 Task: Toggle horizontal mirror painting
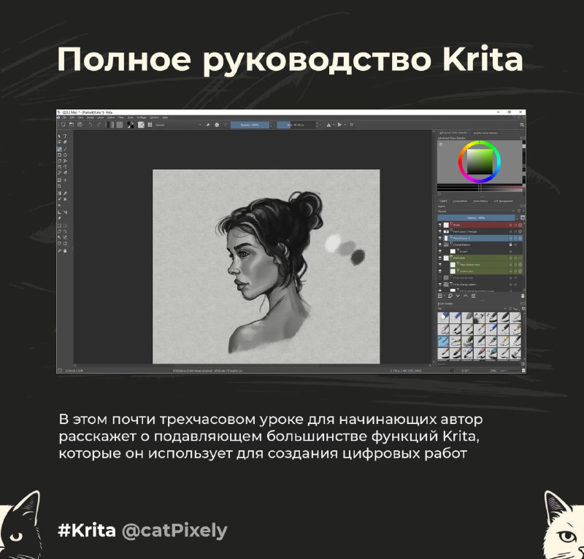(328, 125)
